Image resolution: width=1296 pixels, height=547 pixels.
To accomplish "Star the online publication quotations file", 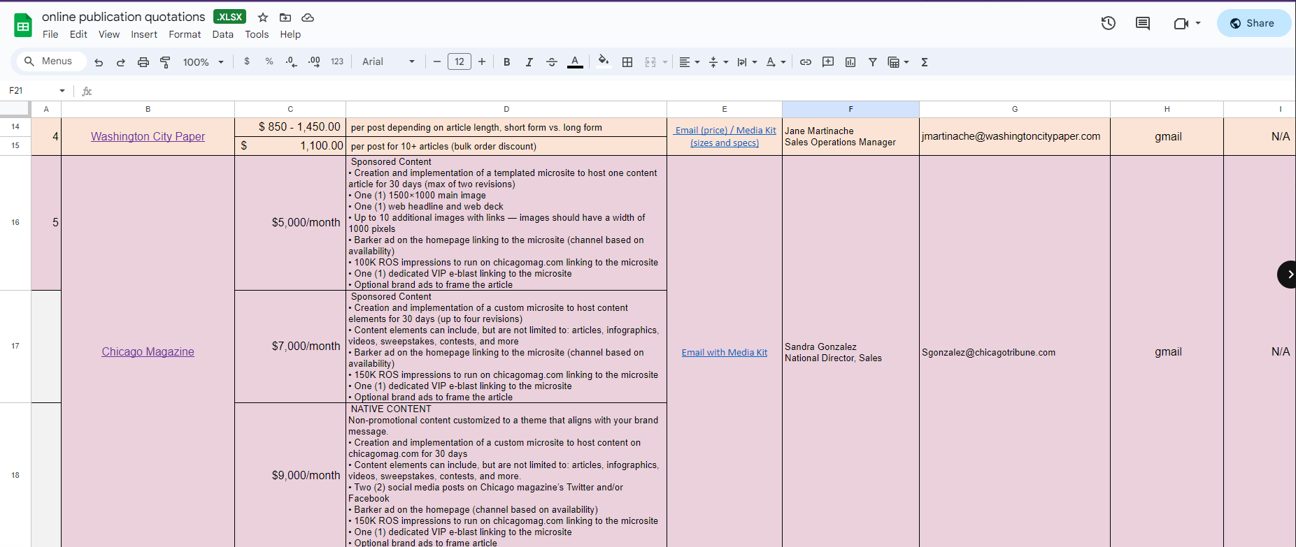I will [x=263, y=17].
